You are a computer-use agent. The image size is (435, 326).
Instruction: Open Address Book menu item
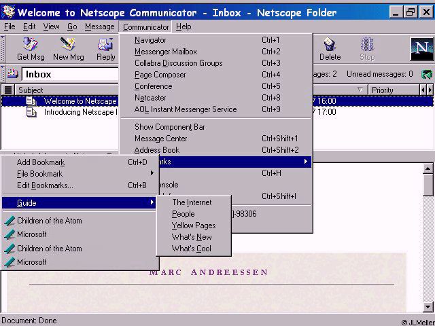tap(216, 150)
